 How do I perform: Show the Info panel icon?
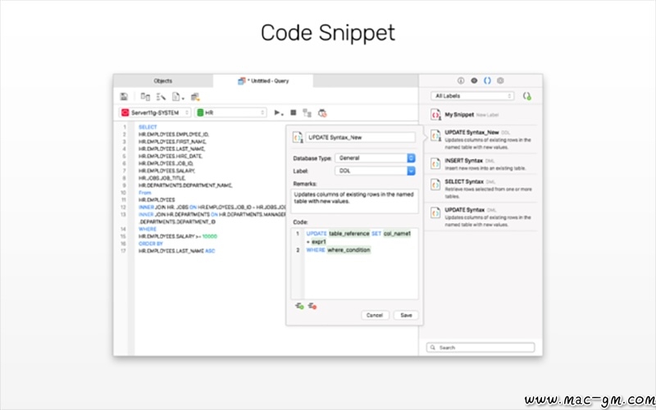[460, 81]
